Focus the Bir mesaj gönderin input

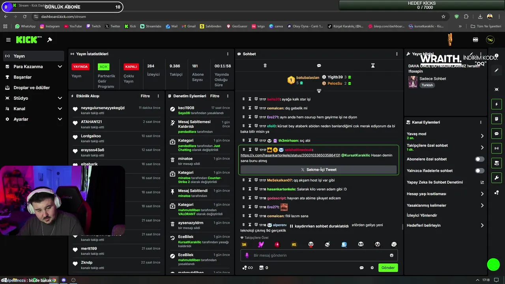[319, 255]
